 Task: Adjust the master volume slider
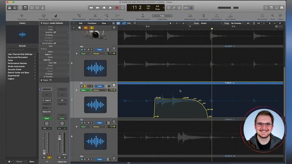click(228, 8)
